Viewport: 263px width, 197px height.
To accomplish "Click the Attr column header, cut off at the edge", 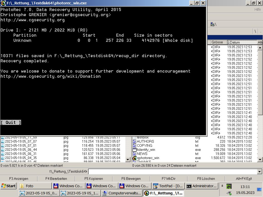I will [260, 42].
